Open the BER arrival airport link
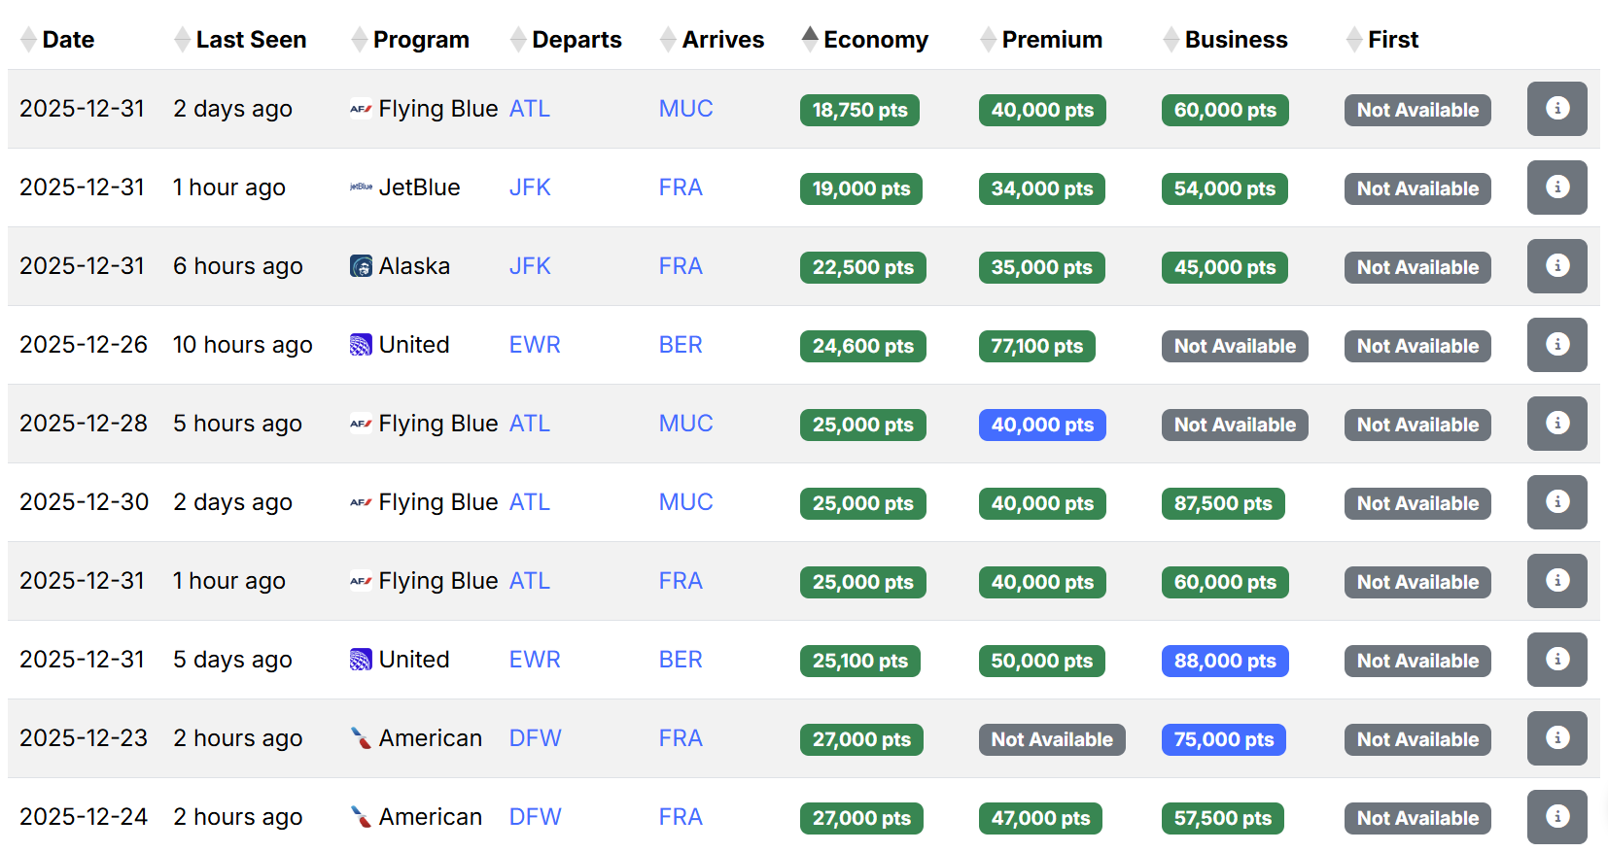The height and width of the screenshot is (852, 1608). [680, 345]
